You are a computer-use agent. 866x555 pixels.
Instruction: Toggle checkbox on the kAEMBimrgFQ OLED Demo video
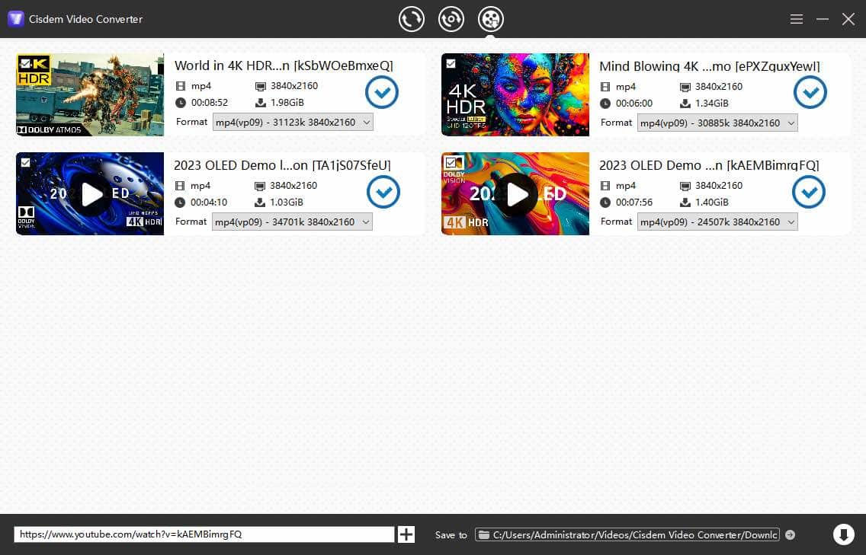(451, 163)
